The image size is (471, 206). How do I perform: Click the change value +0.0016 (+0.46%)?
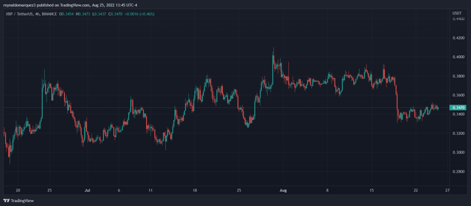138,14
